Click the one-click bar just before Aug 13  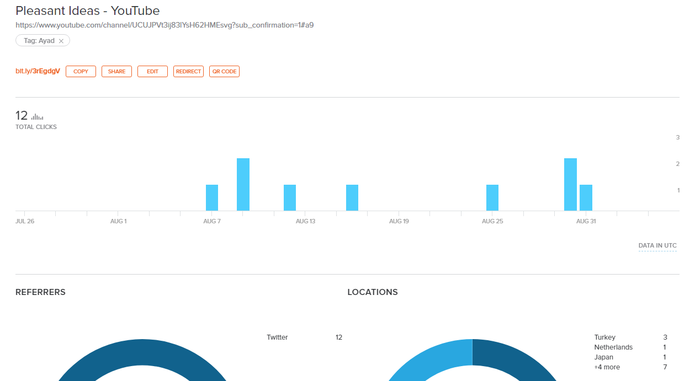click(x=290, y=197)
